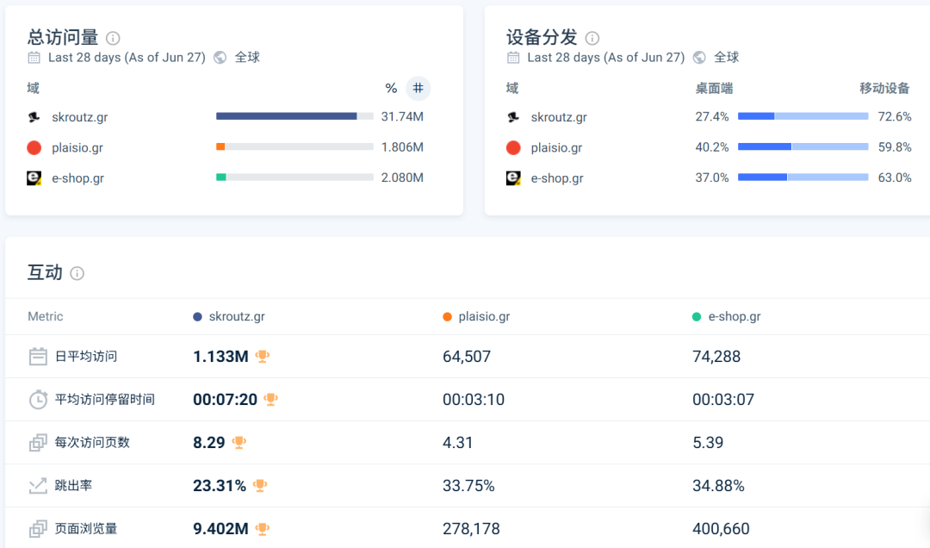
Task: Click date range text in 总访问量 card
Action: 127,58
